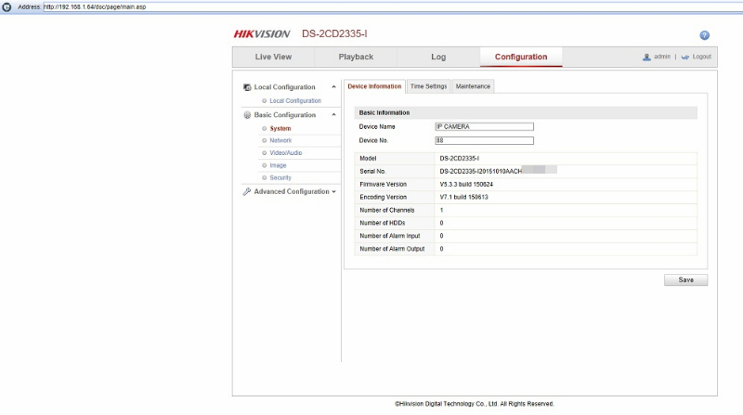This screenshot has height=415, width=743.
Task: Select the bullet next to Image
Action: coord(265,165)
